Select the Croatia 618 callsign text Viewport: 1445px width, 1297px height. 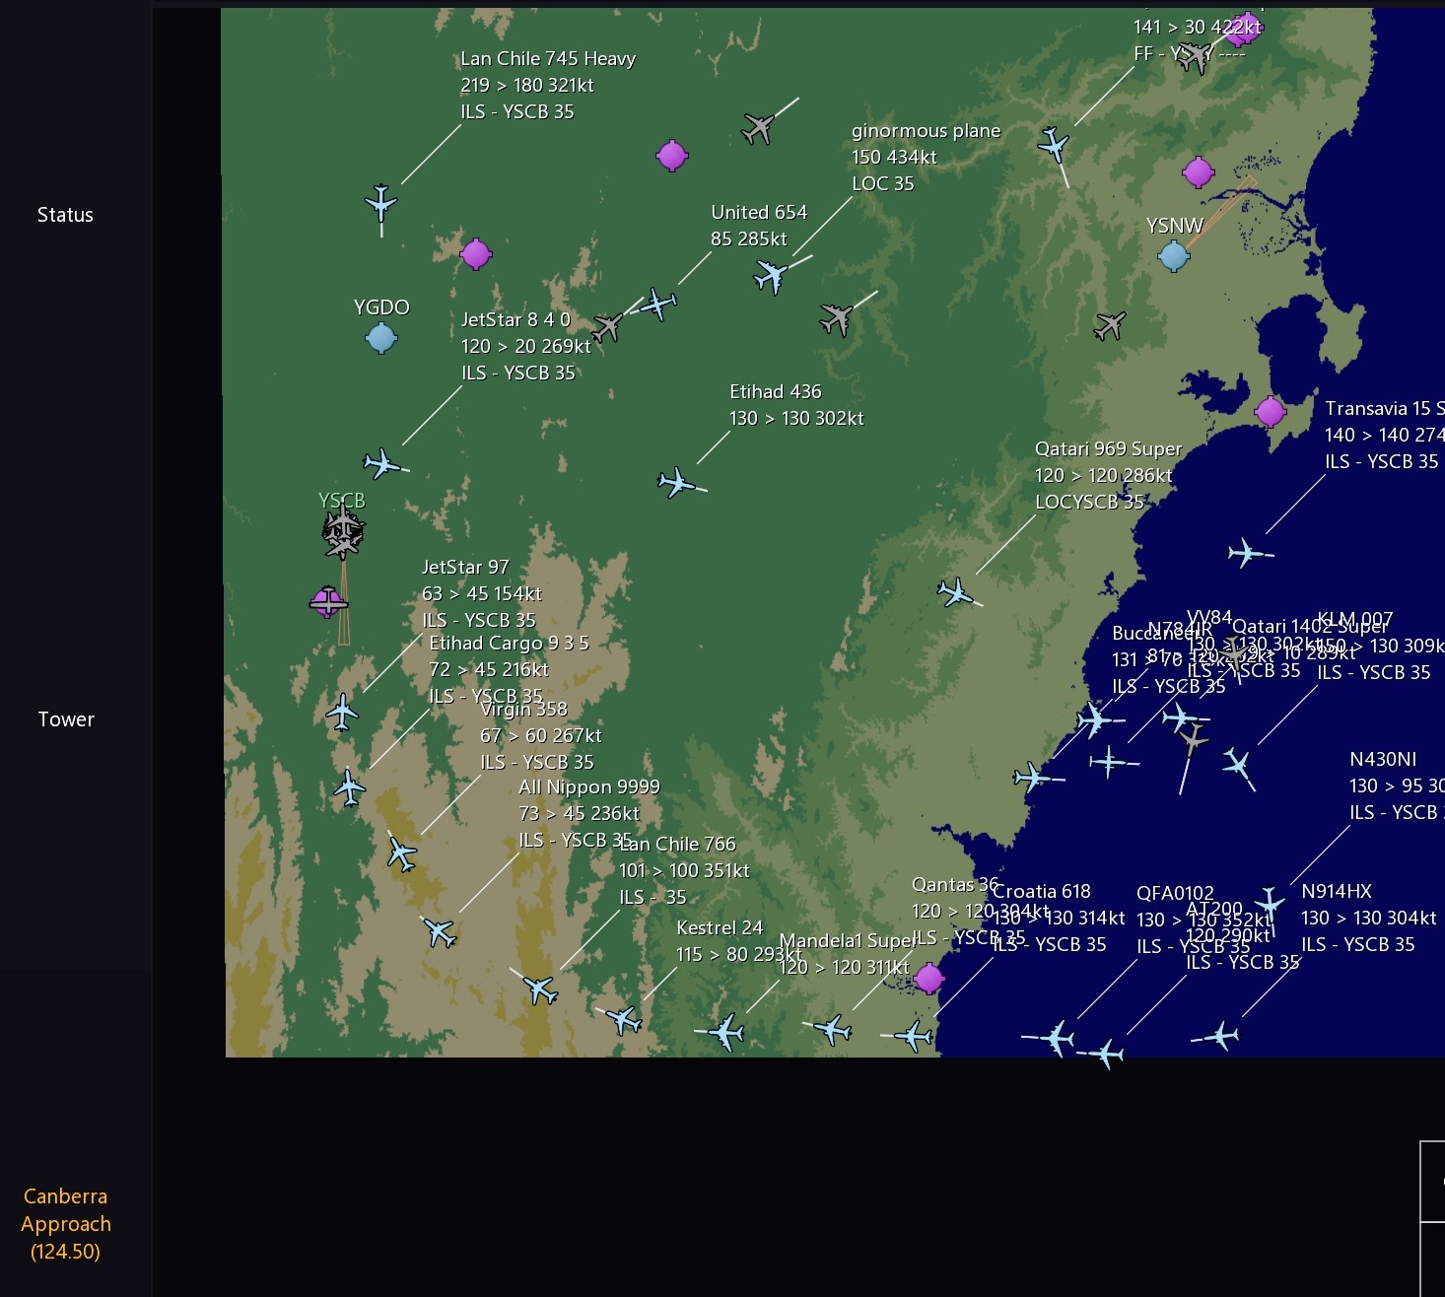[1042, 892]
